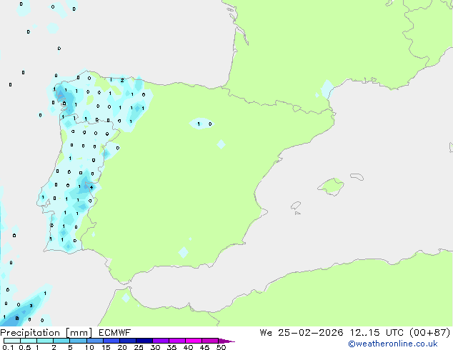Click the legend label '40'
This screenshot has height=350, width=453.
(x=188, y=347)
